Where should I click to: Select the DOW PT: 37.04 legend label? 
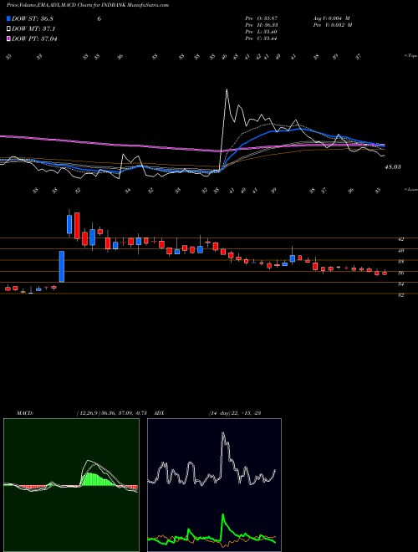[34, 38]
